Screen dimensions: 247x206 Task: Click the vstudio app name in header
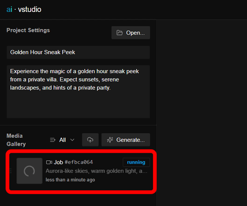pos(30,9)
